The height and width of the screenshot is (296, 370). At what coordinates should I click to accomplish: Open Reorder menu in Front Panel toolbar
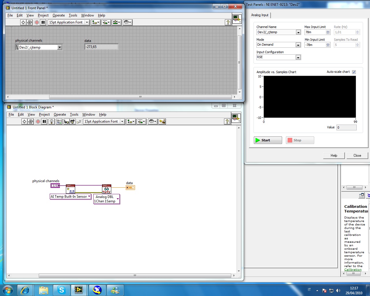point(127,22)
